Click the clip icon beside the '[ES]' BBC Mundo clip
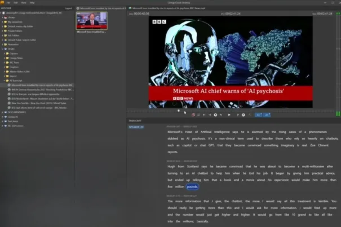Image resolution: width=341 pixels, height=227 pixels. click(9, 108)
